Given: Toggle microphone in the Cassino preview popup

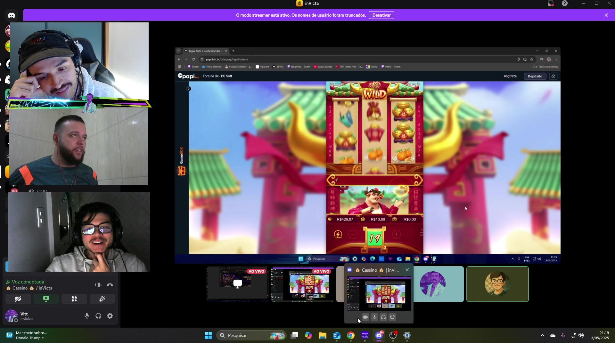Looking at the screenshot, I should [374, 317].
